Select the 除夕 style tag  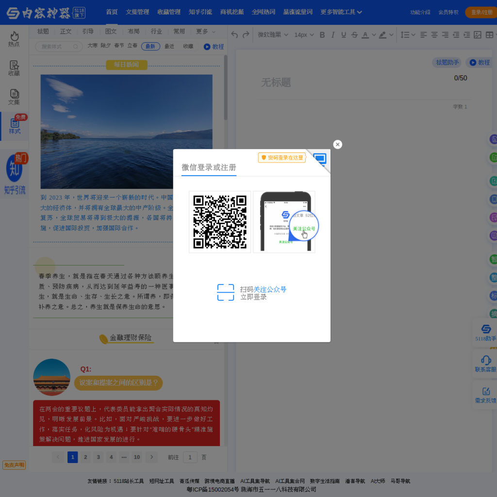[105, 46]
